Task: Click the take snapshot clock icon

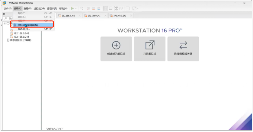Action: pos(88,8)
